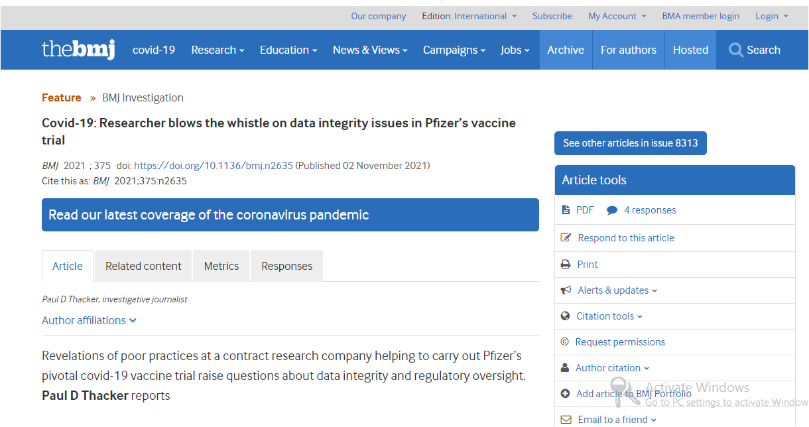Click BMA member login link
This screenshot has width=809, height=427.
(x=701, y=16)
